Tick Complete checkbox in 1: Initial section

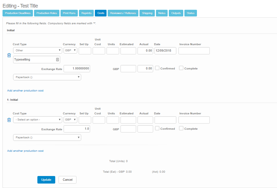point(181,128)
